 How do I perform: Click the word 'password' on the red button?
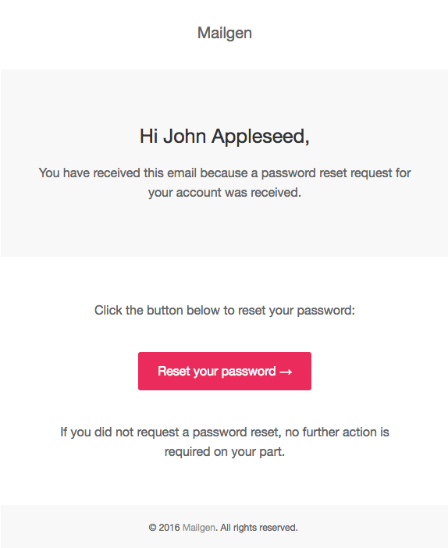248,372
